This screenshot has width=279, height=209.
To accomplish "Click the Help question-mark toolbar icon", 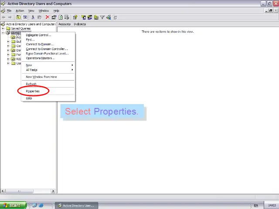I will point(75,17).
